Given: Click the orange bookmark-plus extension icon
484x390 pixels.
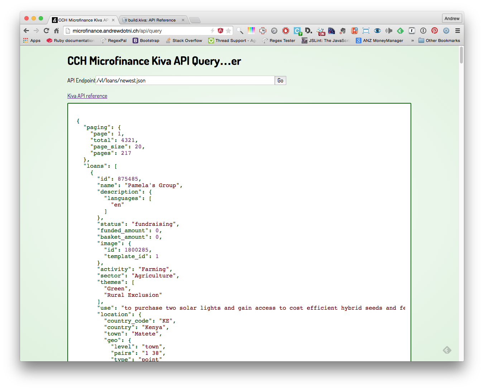Looking at the screenshot, I should pos(354,31).
